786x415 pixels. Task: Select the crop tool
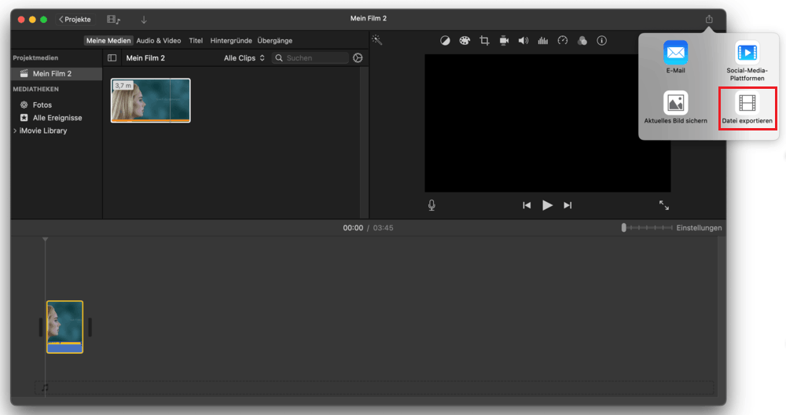click(x=484, y=41)
